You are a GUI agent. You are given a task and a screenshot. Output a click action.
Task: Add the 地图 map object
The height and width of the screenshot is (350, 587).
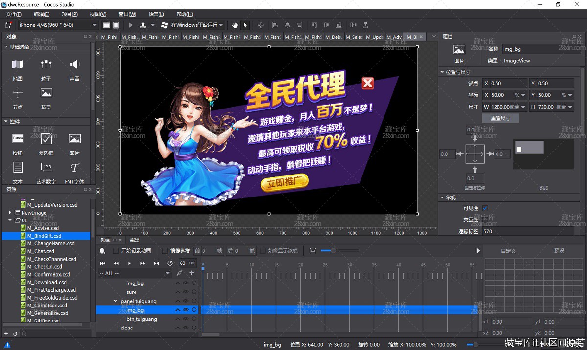click(18, 69)
